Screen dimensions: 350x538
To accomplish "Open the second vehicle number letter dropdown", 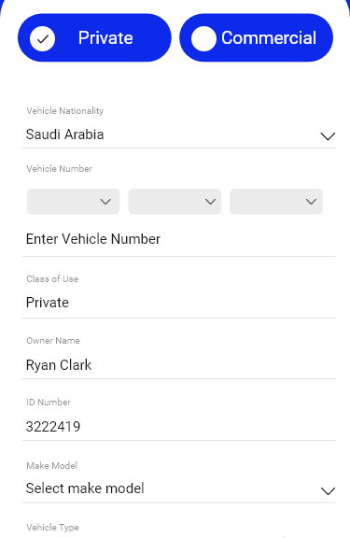I will (x=175, y=202).
